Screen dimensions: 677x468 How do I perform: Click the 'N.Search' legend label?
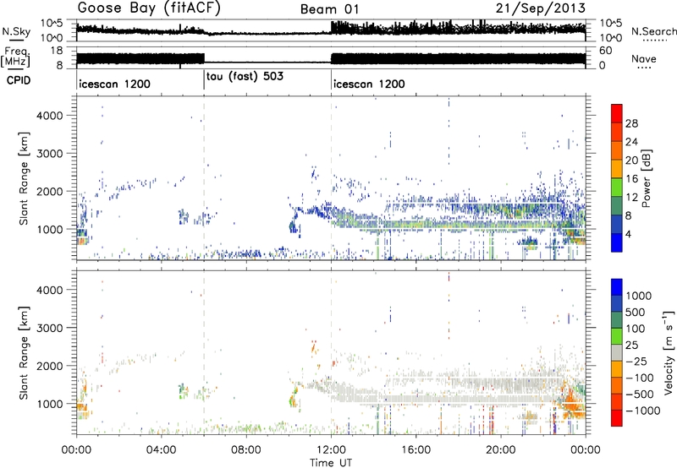(653, 31)
